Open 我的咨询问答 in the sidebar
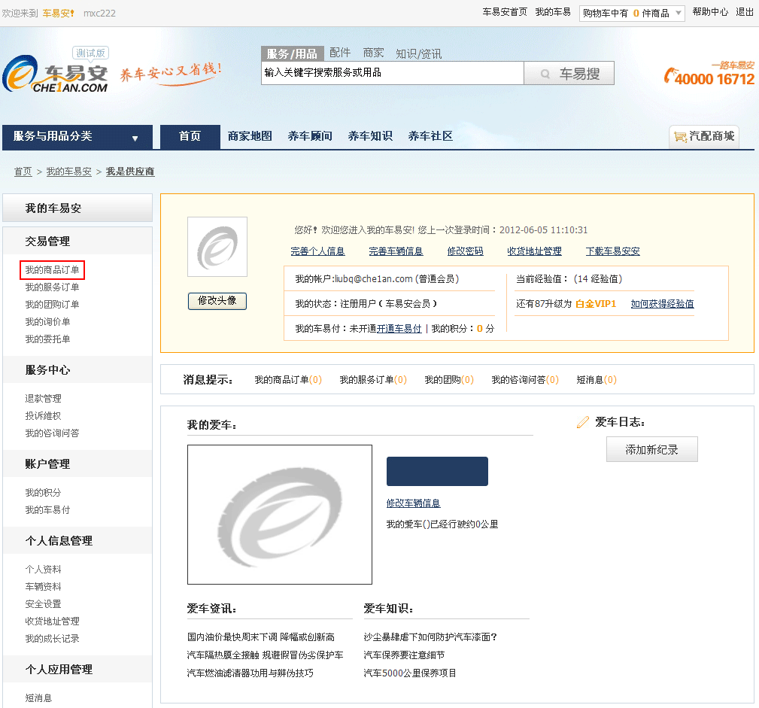This screenshot has width=759, height=708. pyautogui.click(x=52, y=433)
